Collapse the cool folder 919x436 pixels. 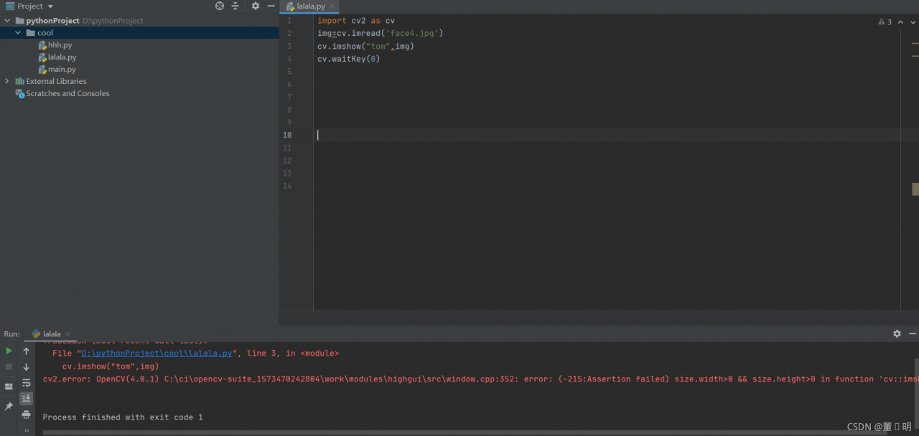tap(18, 33)
